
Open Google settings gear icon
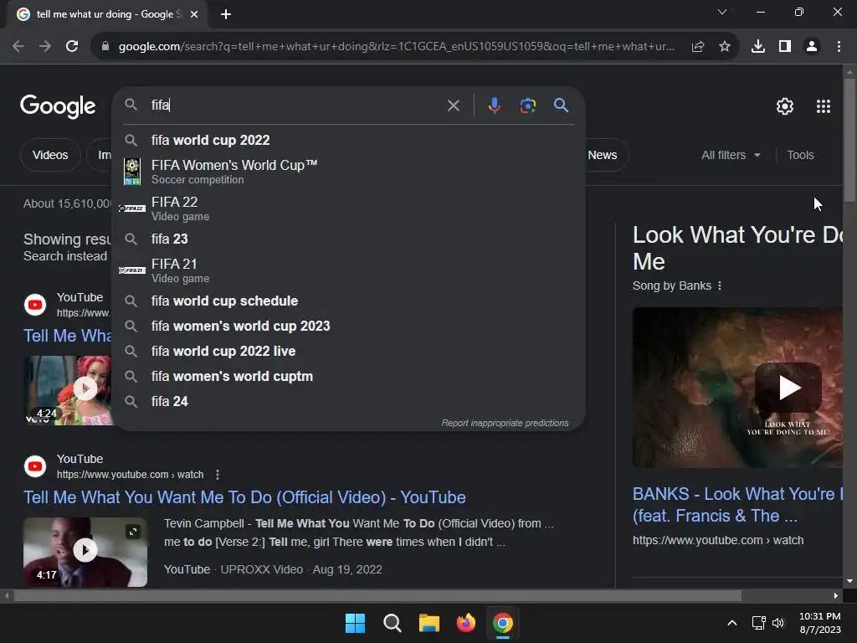click(x=785, y=106)
